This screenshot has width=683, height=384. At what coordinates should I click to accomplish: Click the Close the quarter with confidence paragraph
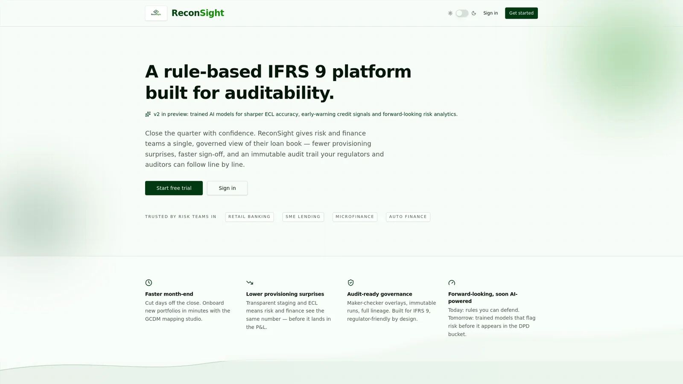pos(264,149)
